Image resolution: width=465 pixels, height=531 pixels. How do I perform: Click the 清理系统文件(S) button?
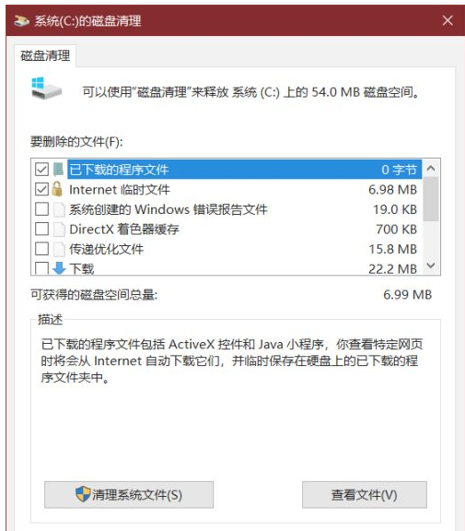129,495
